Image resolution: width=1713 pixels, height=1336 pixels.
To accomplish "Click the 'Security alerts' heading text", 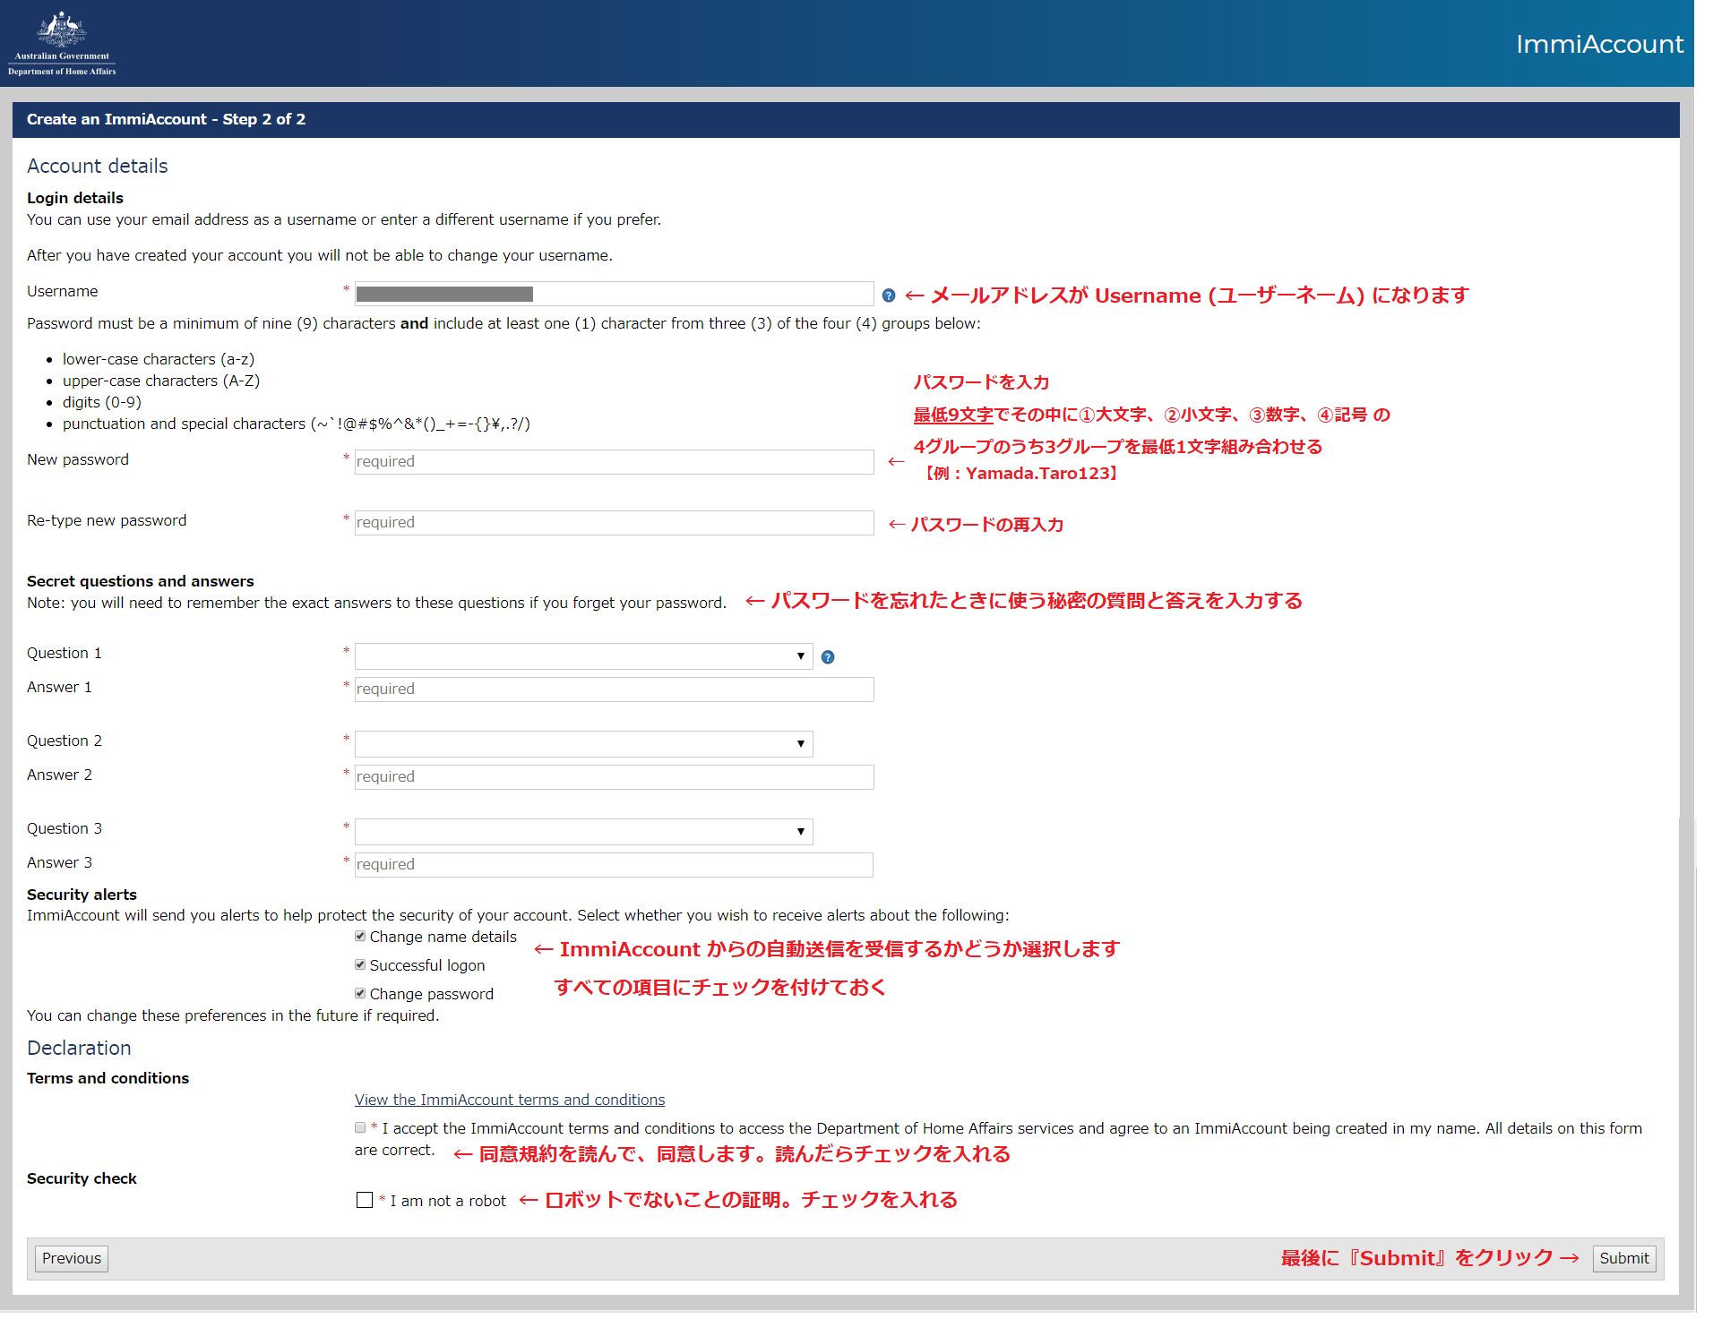I will [x=82, y=895].
